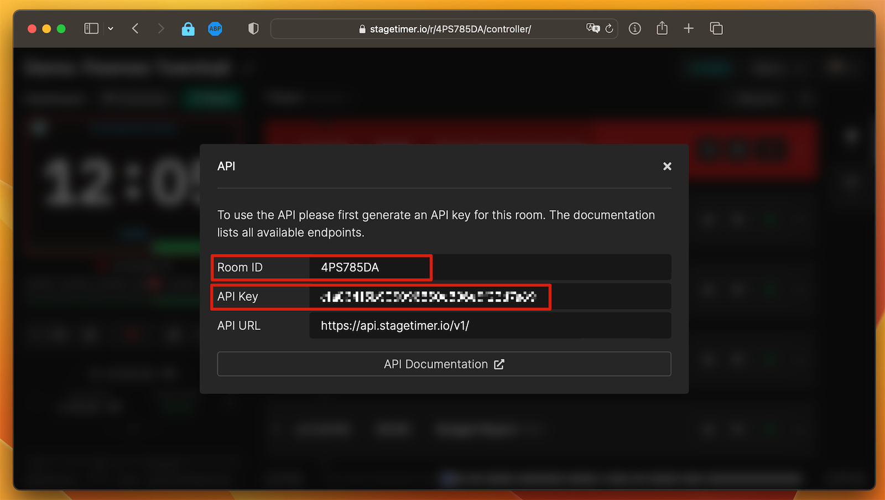Click the API Key label
The image size is (885, 500).
tap(238, 297)
